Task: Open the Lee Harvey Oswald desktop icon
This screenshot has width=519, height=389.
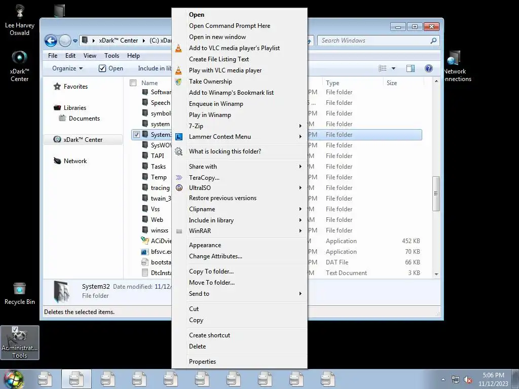Action: 20,20
